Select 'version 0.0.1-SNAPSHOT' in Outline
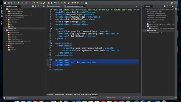Viewport: 181px width, 102px height. click(x=158, y=18)
